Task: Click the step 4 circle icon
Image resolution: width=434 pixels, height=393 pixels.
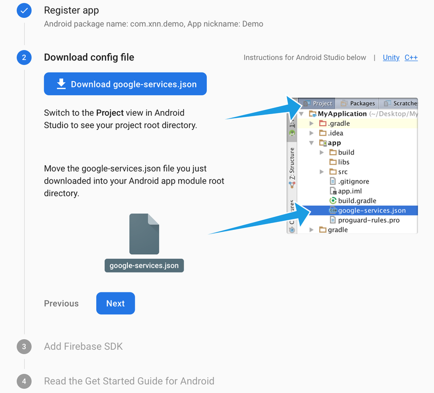Action: click(x=24, y=381)
